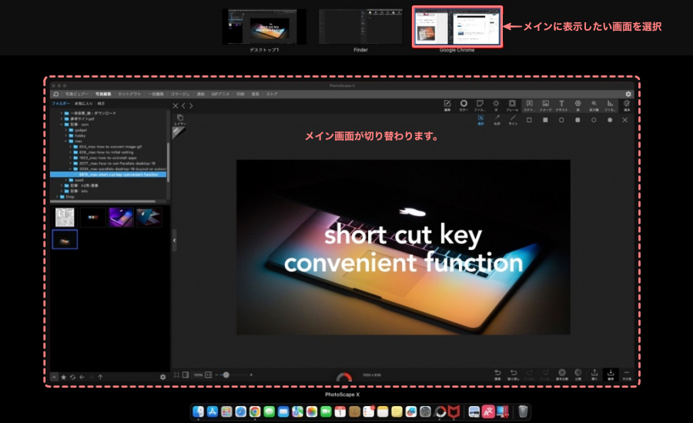This screenshot has width=693, height=423.
Task: Collapse the mac folder in tree
Action: (66, 141)
